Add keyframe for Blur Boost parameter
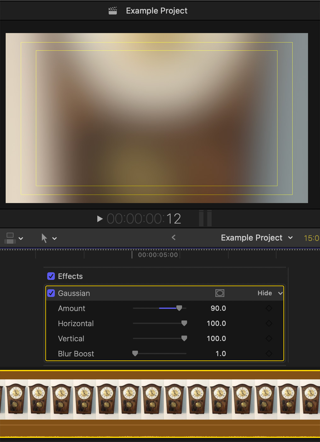 pos(269,354)
